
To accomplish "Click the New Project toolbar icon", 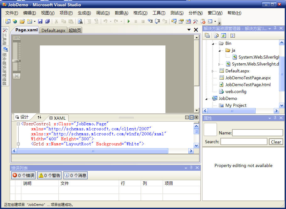I will pyautogui.click(x=8, y=21).
